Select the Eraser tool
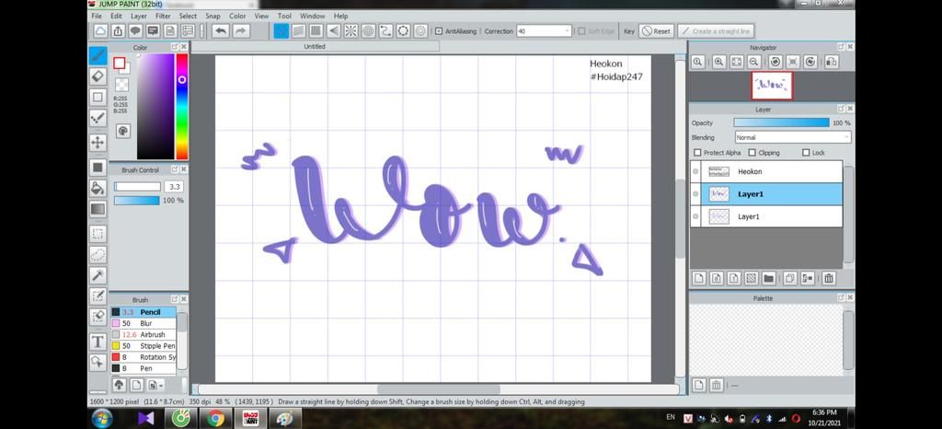 point(98,76)
